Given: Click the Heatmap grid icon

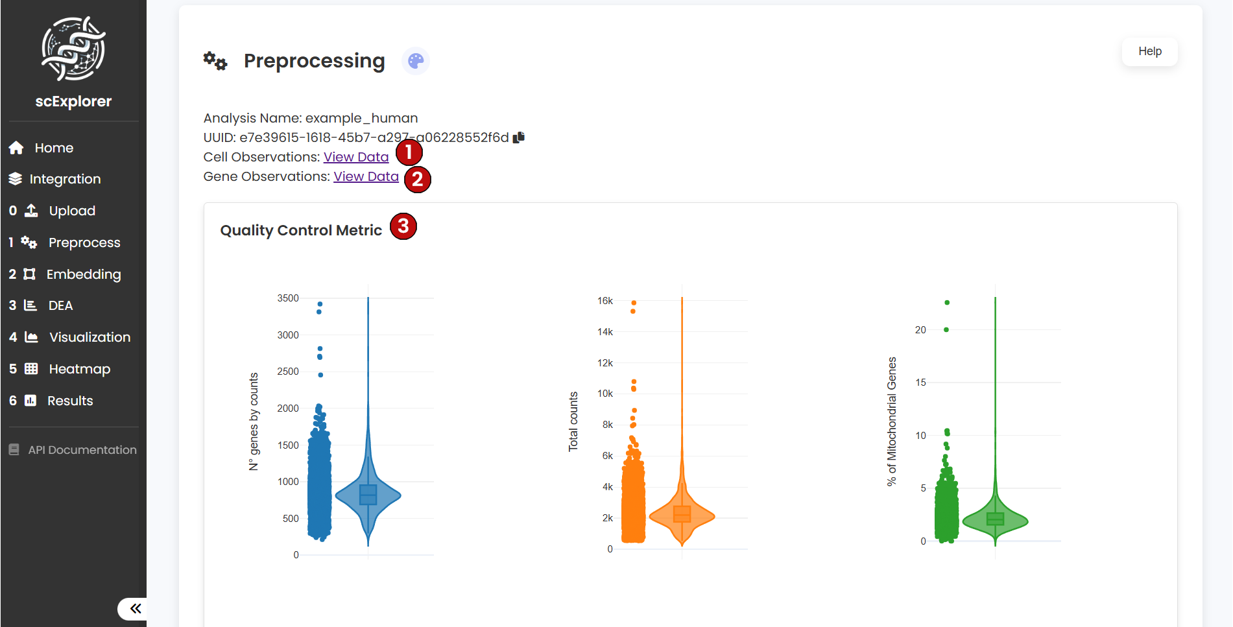Looking at the screenshot, I should point(31,369).
